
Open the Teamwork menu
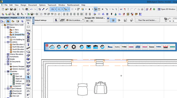[x=52, y=5]
